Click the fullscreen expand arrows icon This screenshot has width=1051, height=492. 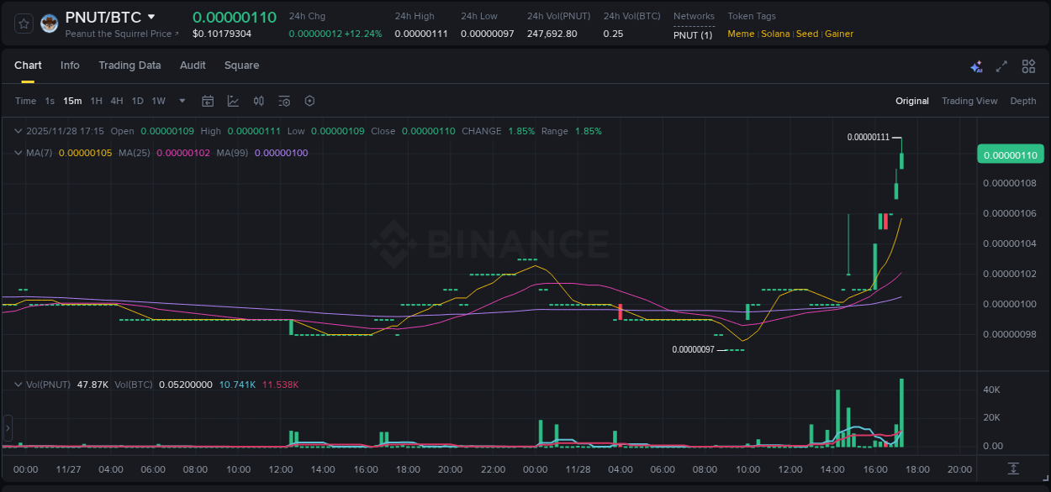click(x=1001, y=65)
